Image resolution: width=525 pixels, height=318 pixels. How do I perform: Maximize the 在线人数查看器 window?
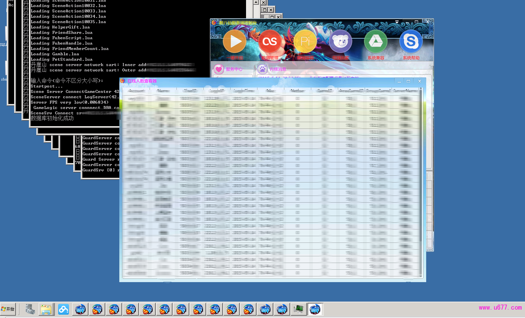click(x=408, y=81)
